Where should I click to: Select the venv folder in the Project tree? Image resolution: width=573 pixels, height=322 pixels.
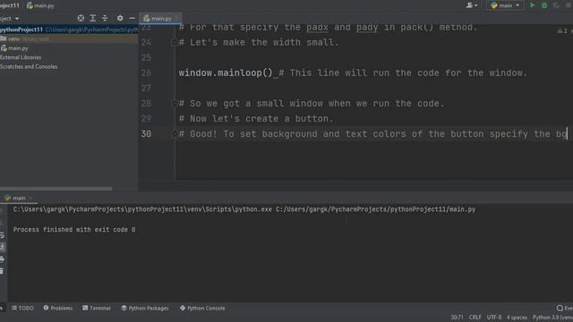(x=69, y=38)
